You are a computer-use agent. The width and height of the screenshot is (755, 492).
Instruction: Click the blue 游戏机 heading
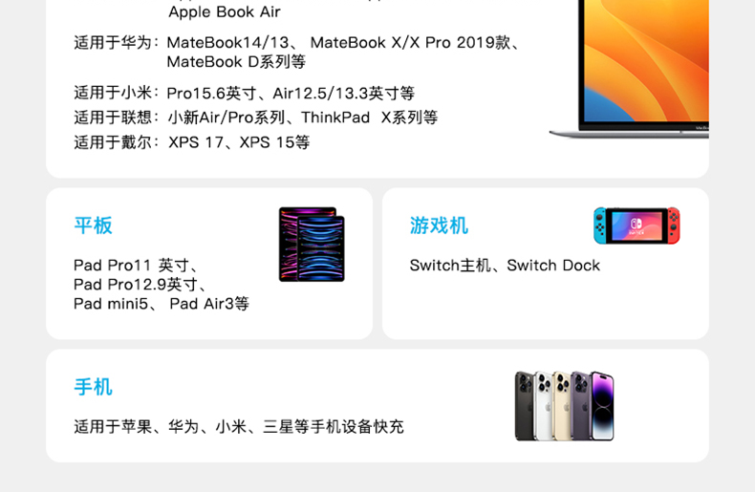coord(439,225)
